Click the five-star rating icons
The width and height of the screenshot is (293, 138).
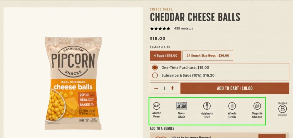pyautogui.click(x=160, y=29)
